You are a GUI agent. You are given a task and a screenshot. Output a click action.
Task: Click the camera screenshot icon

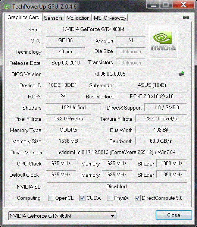click(185, 18)
